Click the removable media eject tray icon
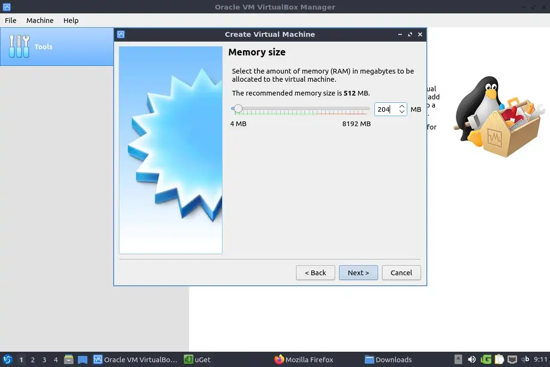Screen dimensions: 550x367 coord(458,360)
